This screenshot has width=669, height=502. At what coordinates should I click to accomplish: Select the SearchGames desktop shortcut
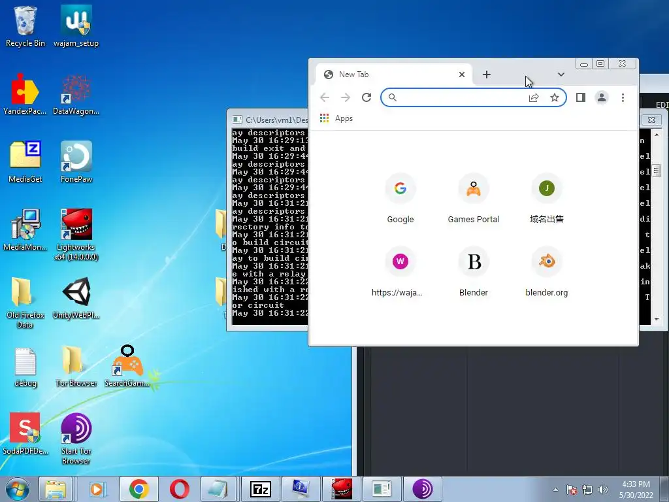pos(127,366)
